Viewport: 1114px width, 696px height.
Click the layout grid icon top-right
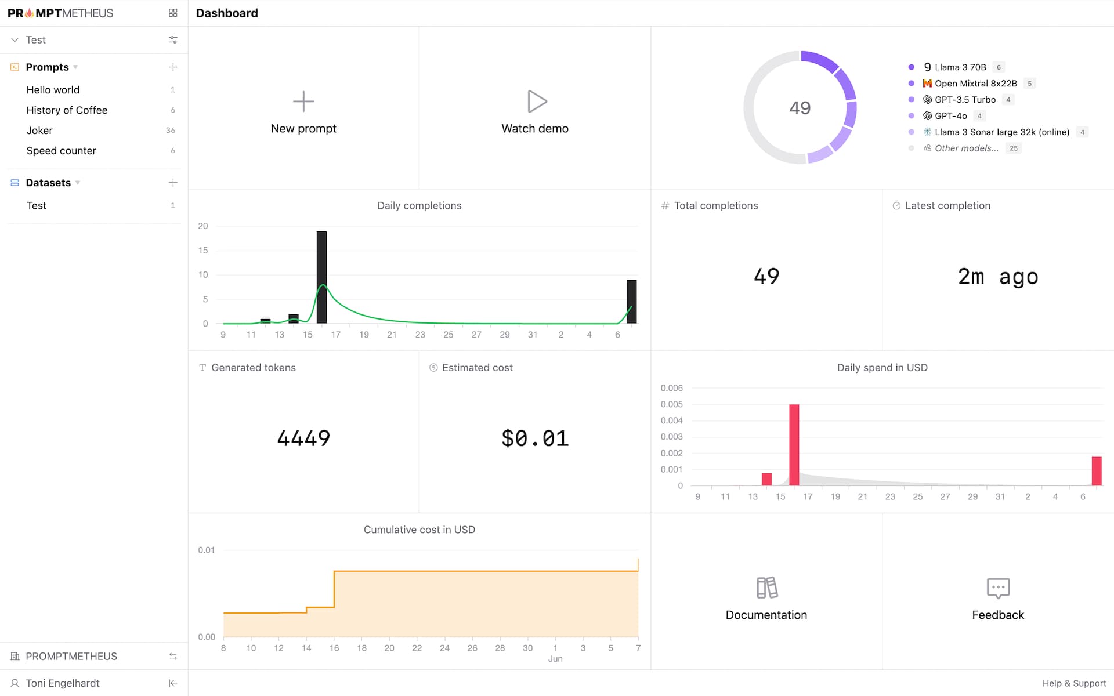click(172, 13)
